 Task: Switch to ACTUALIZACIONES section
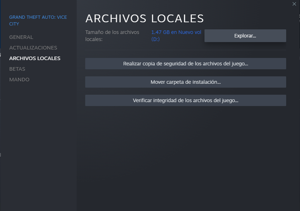[33, 48]
